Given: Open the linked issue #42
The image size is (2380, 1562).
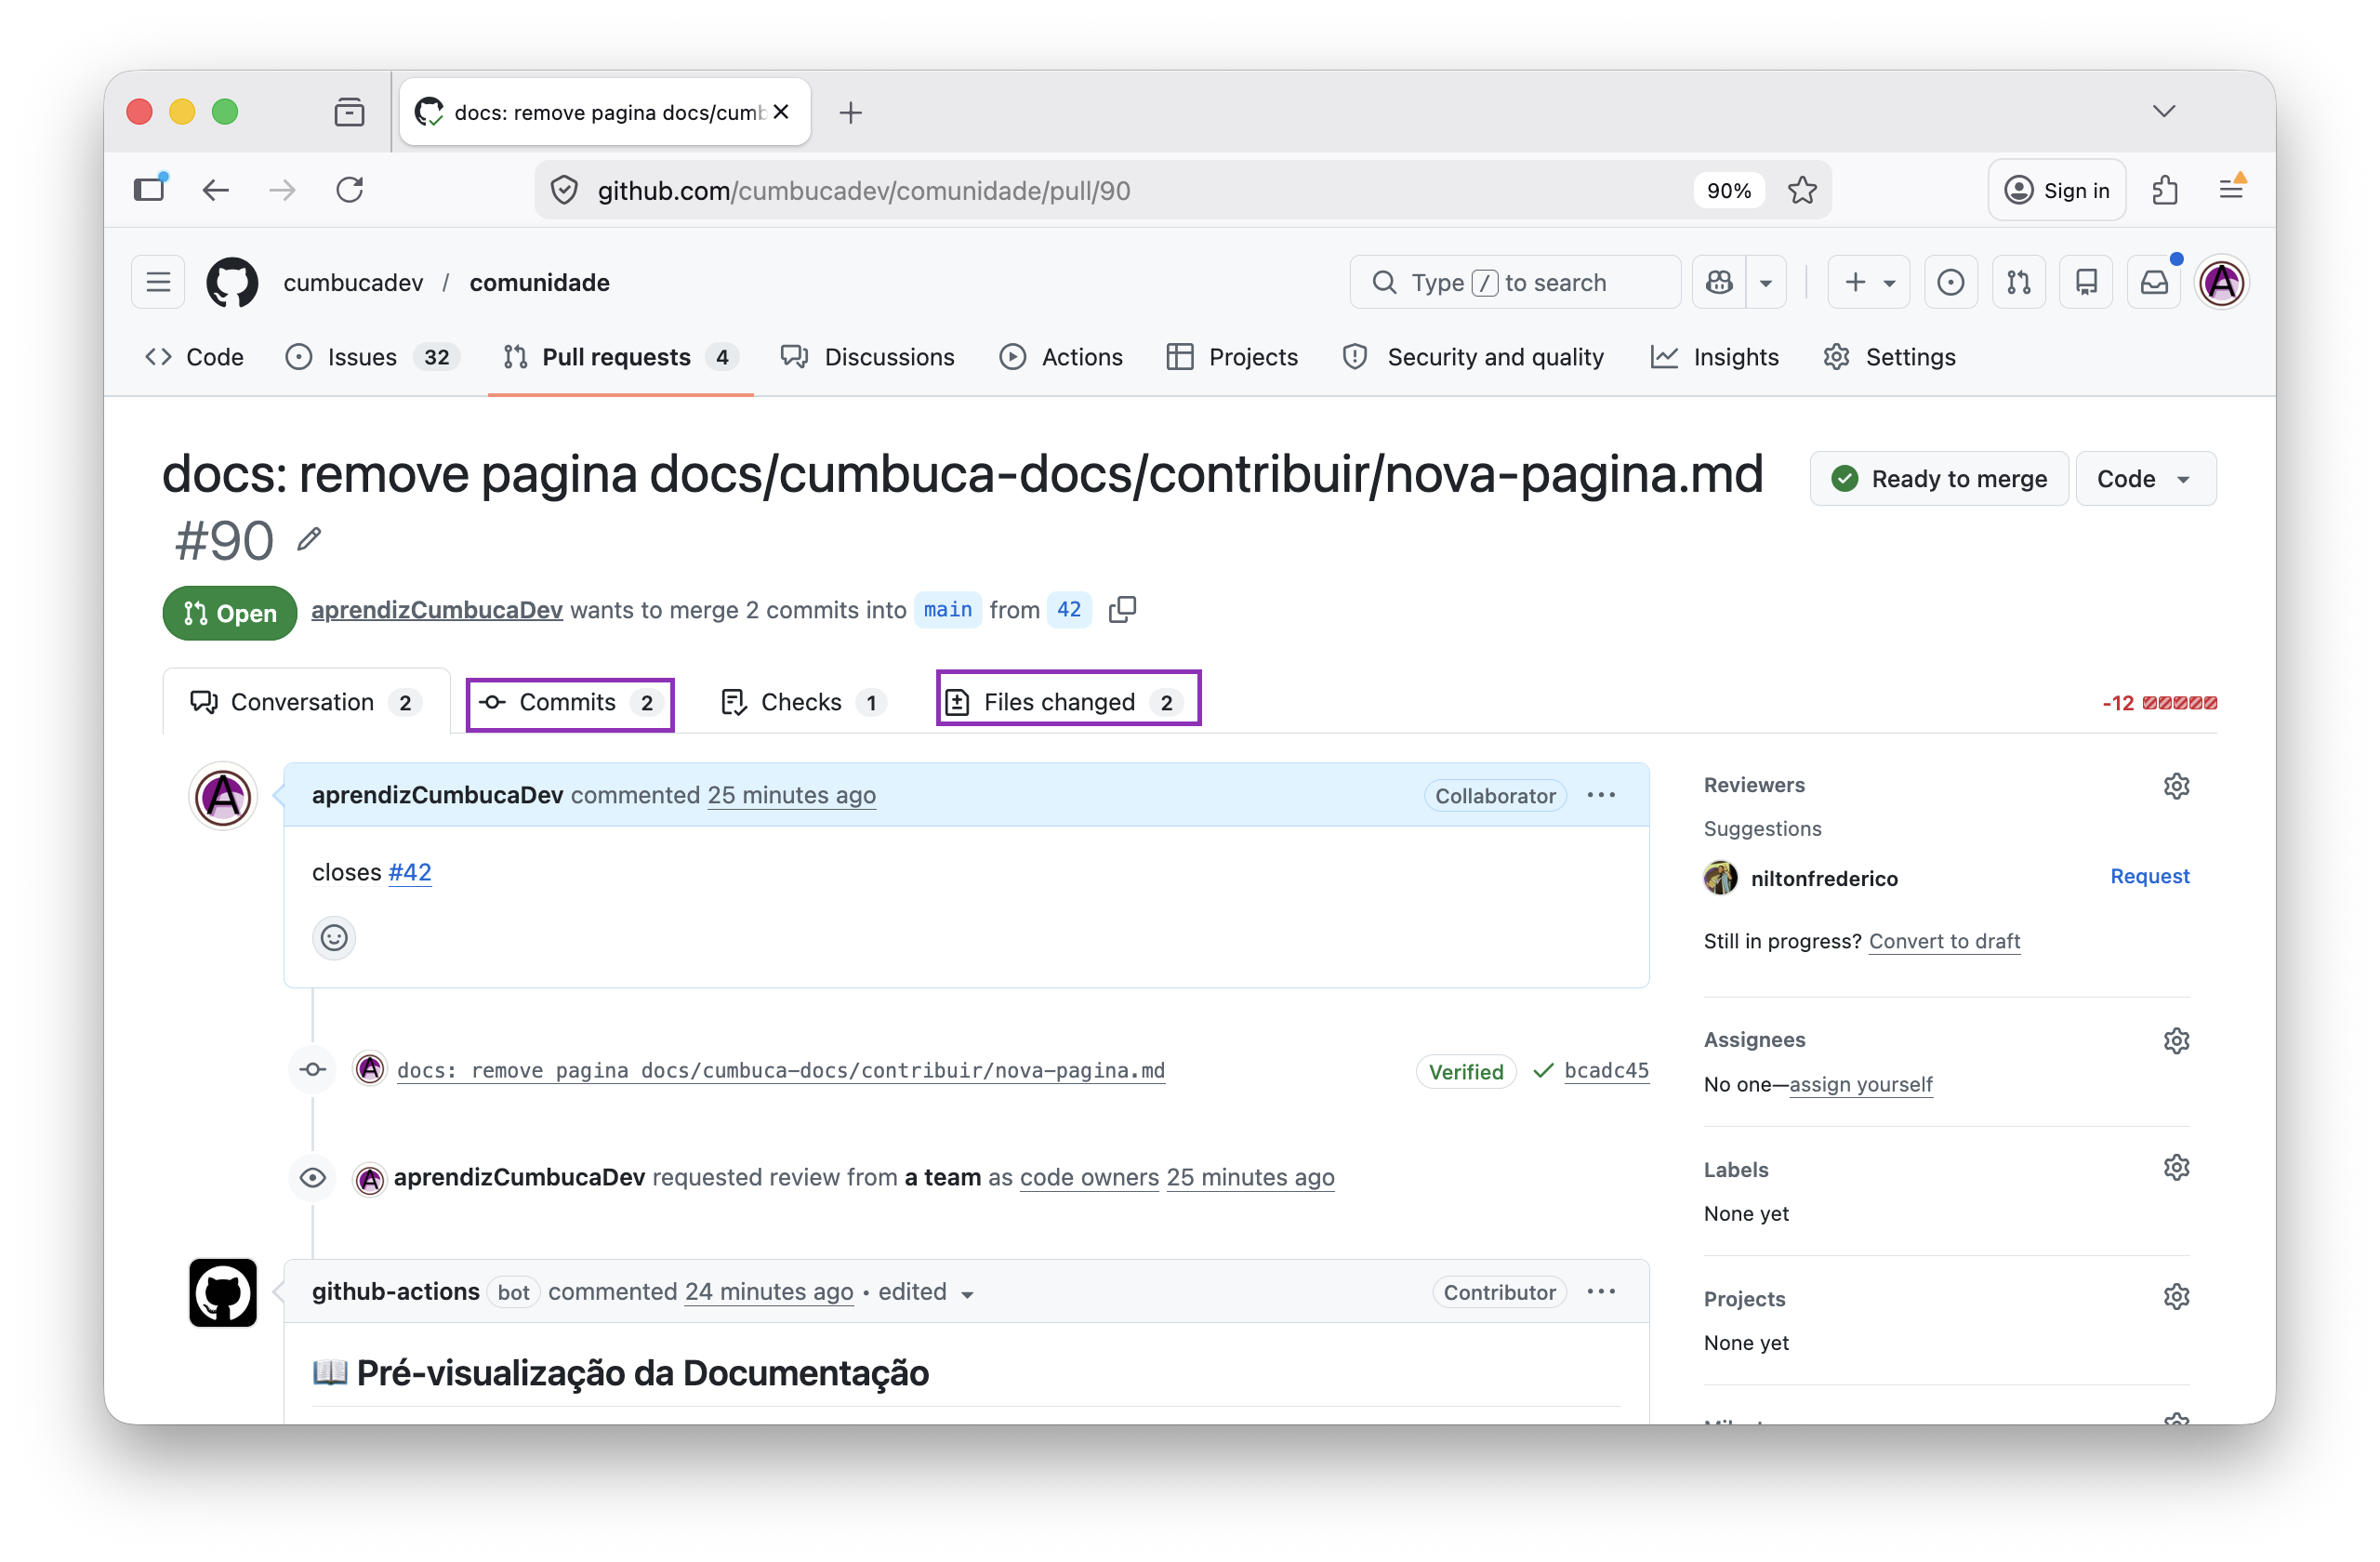Looking at the screenshot, I should (410, 872).
